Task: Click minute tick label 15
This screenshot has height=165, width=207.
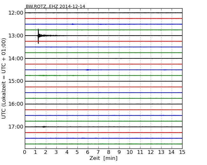Action: click(182, 152)
